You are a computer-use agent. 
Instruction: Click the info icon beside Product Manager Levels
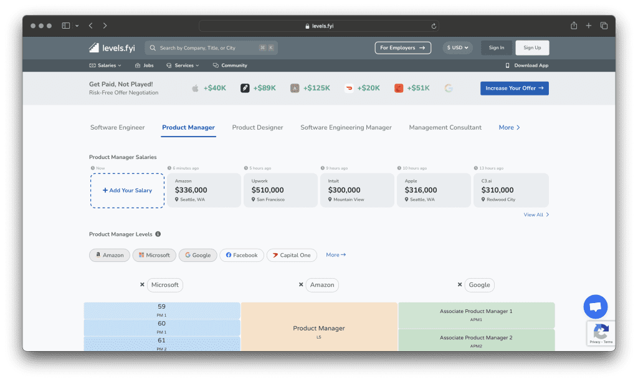coord(158,234)
